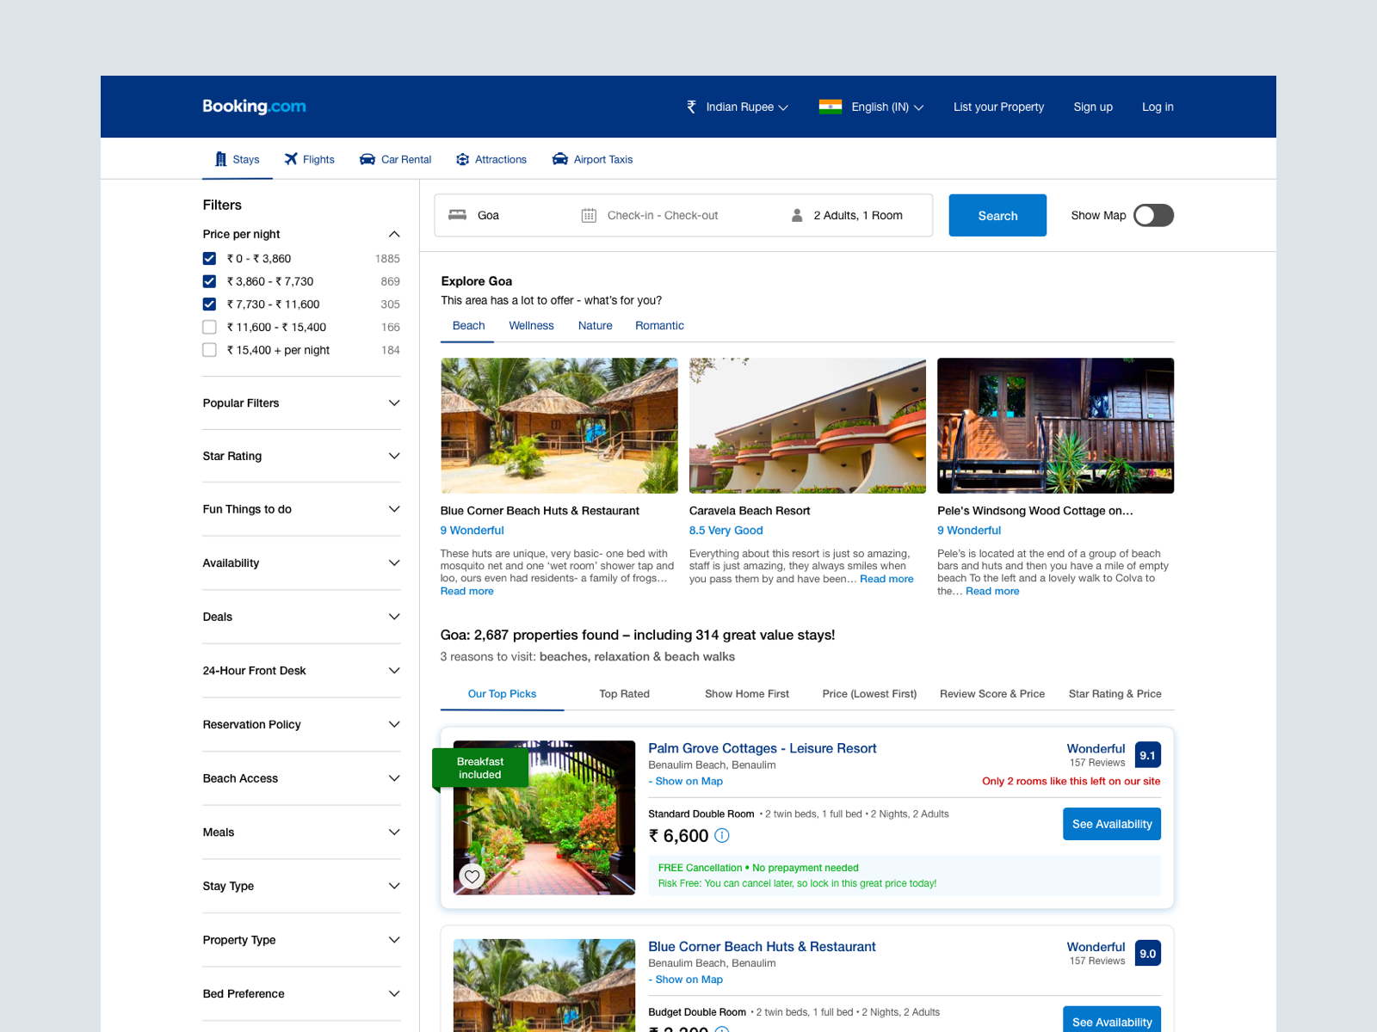
Task: See Availability for Blue Corner Beach Huts
Action: (1112, 1020)
